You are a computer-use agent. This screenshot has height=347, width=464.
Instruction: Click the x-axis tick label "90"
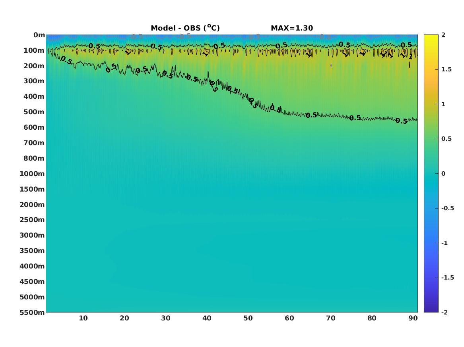coord(413,318)
